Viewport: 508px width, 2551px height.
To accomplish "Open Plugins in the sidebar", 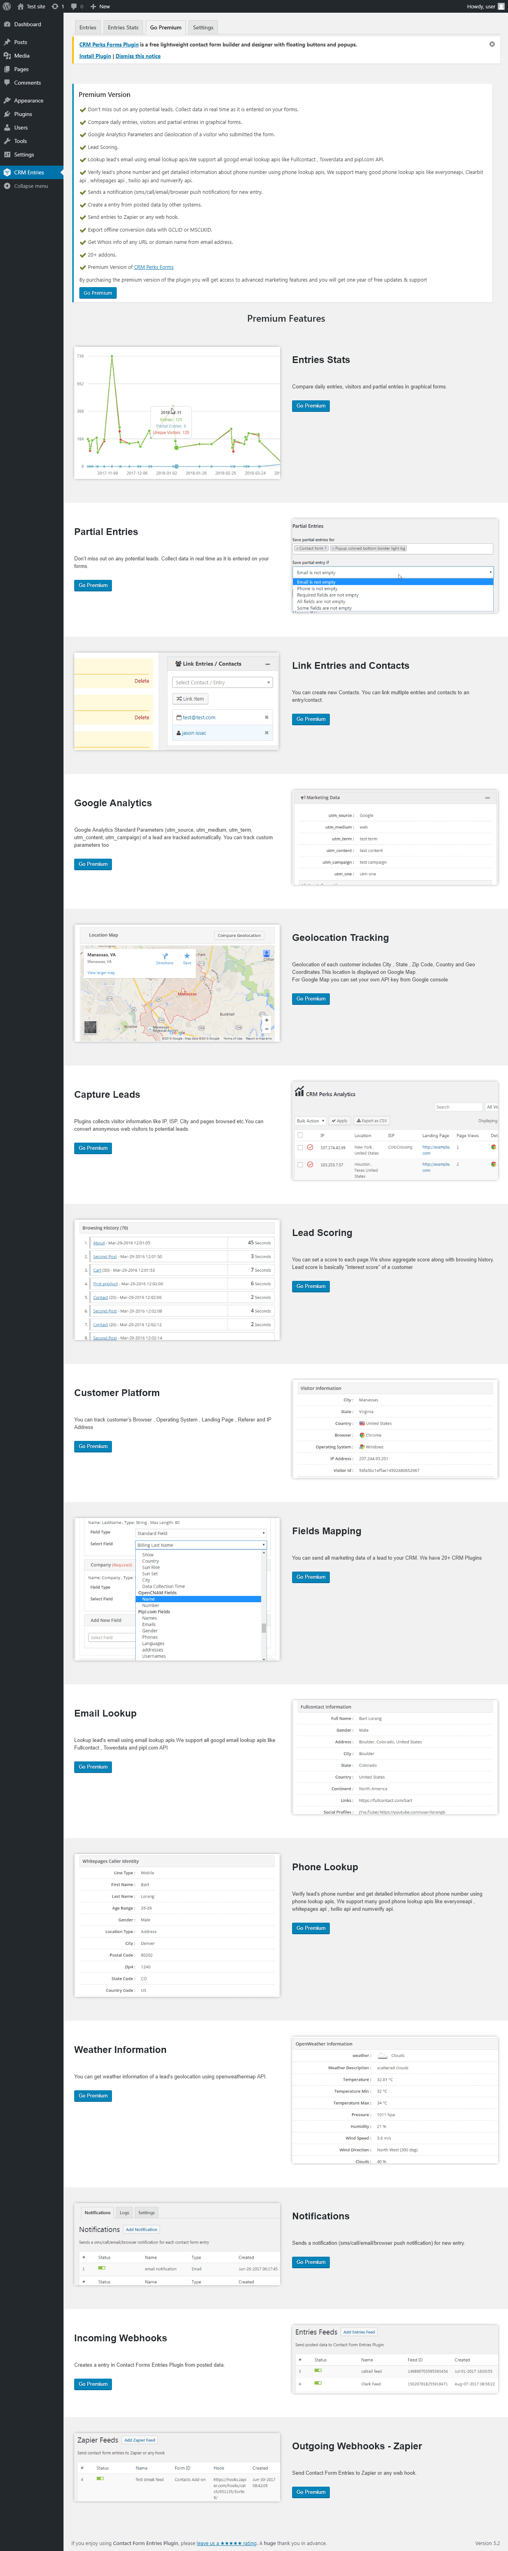I will pyautogui.click(x=32, y=114).
